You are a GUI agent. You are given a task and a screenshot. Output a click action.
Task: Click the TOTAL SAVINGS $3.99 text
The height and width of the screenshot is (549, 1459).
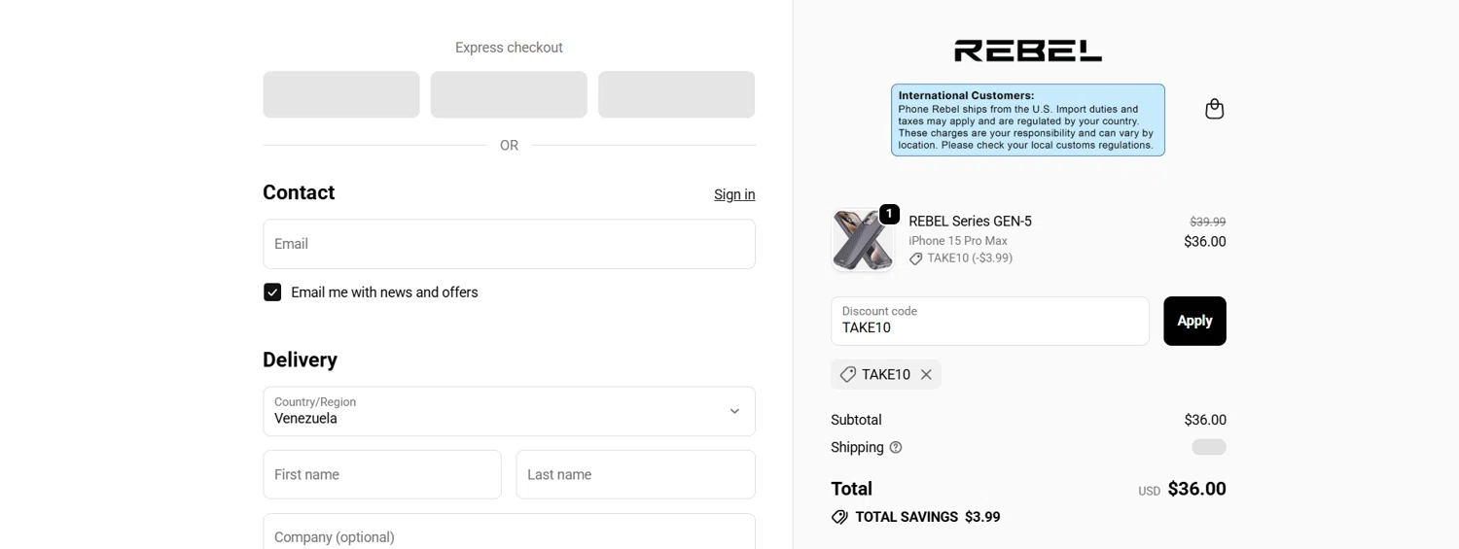[928, 517]
